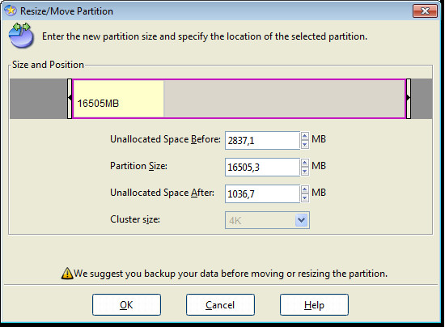Click the Partition Size input field
This screenshot has height=327, width=445.
(262, 167)
